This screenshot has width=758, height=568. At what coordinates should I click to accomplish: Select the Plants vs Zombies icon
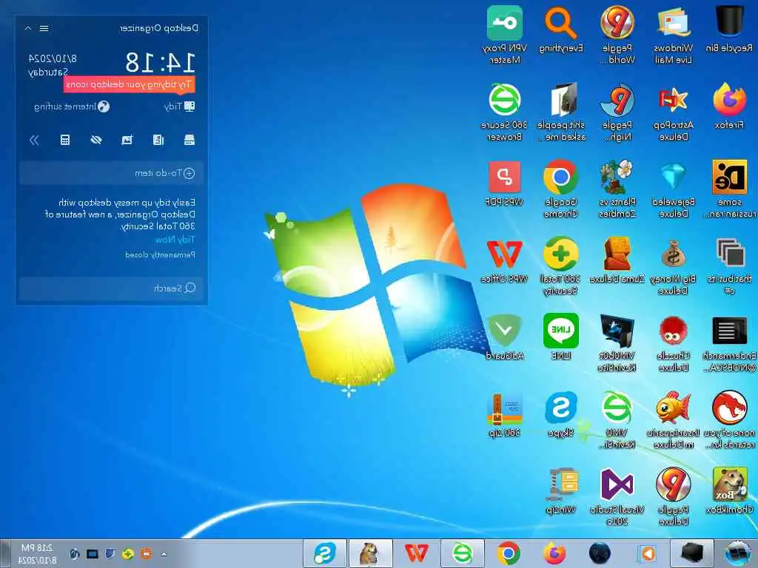617,189
